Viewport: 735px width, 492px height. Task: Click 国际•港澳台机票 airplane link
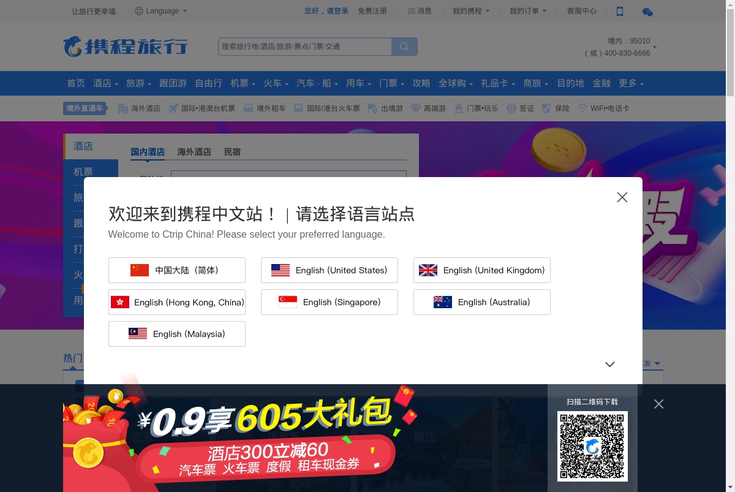202,108
